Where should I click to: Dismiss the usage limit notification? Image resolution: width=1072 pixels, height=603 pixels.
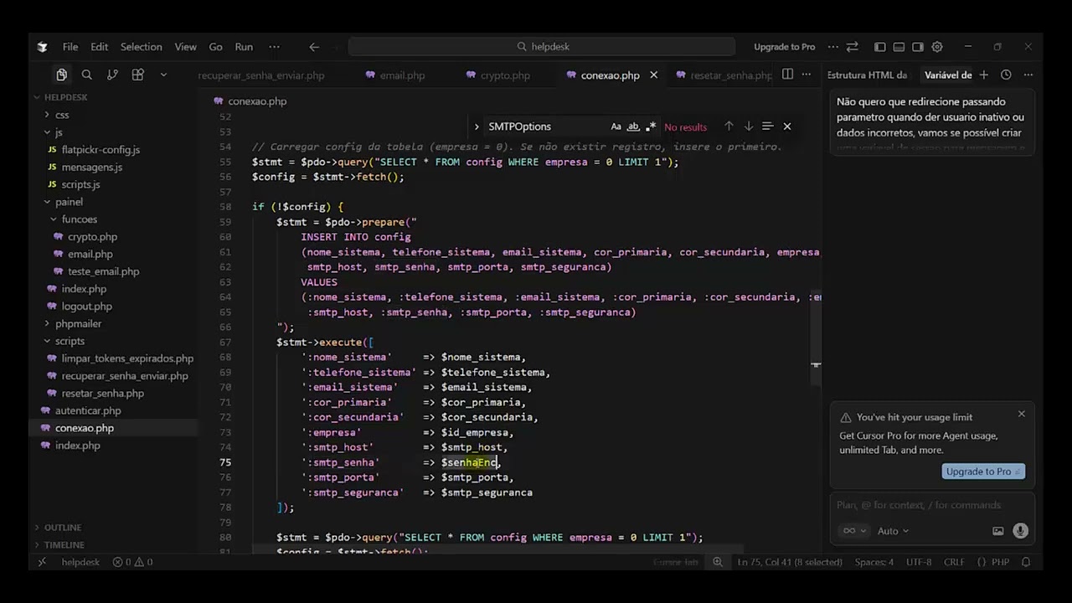click(x=1021, y=414)
